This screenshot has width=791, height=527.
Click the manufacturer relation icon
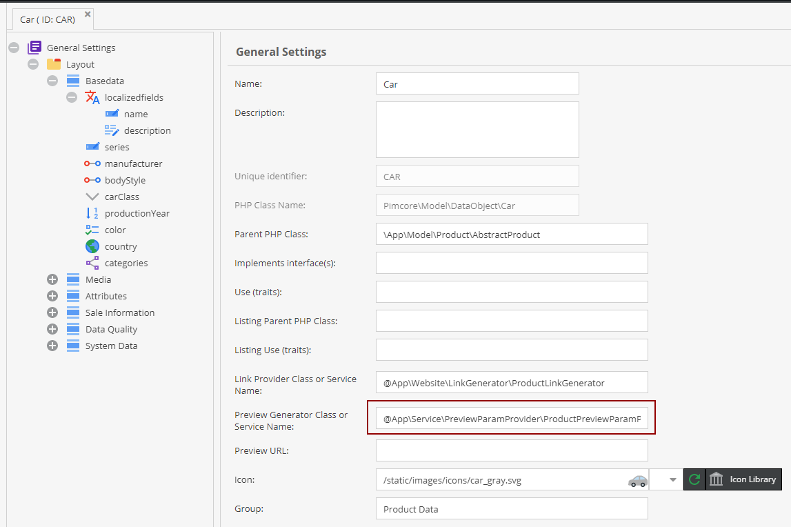pos(92,163)
